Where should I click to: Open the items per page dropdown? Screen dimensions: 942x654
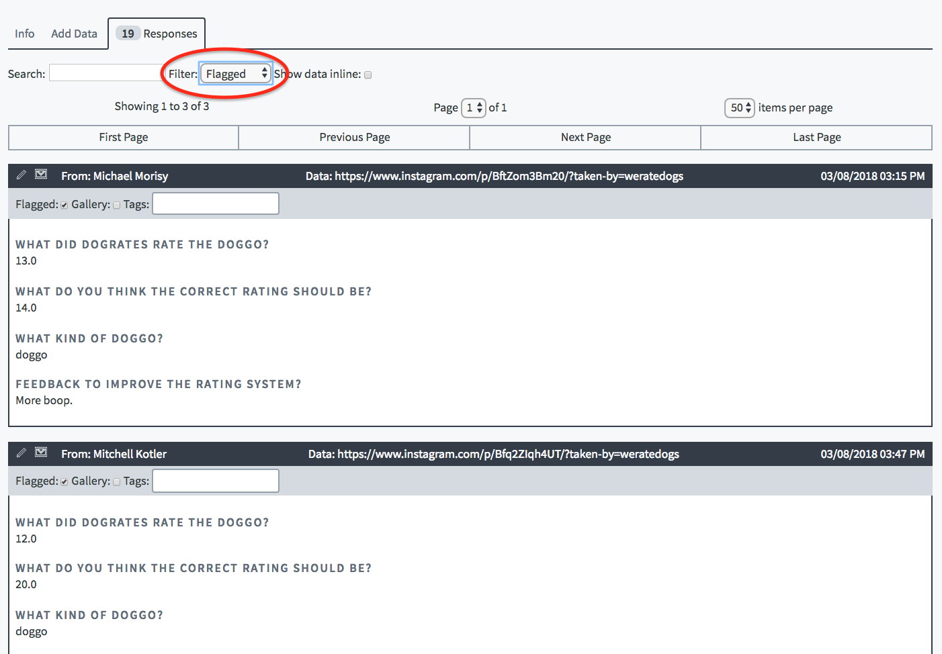point(740,107)
